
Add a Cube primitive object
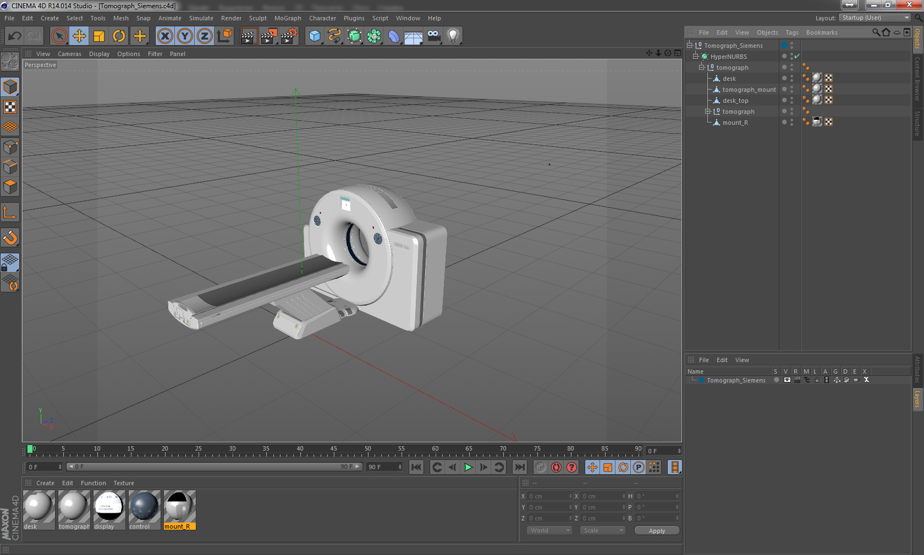click(315, 36)
